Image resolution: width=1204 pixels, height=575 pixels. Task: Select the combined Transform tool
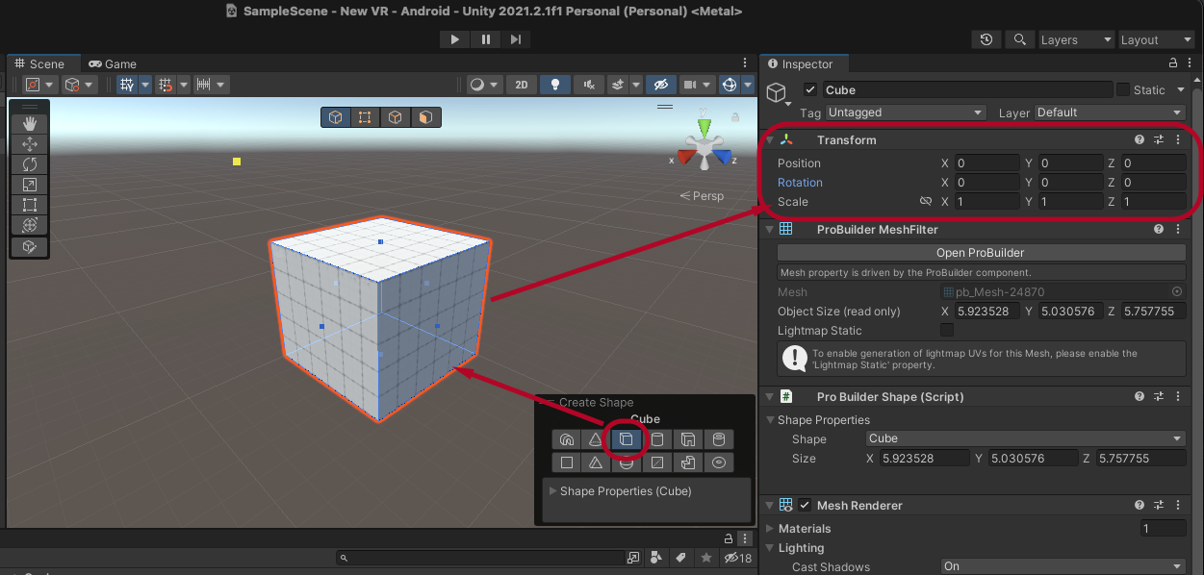coord(29,225)
